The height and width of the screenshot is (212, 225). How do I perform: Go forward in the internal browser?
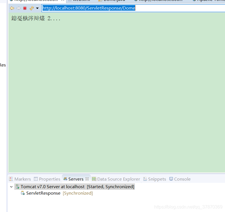click(x=18, y=8)
